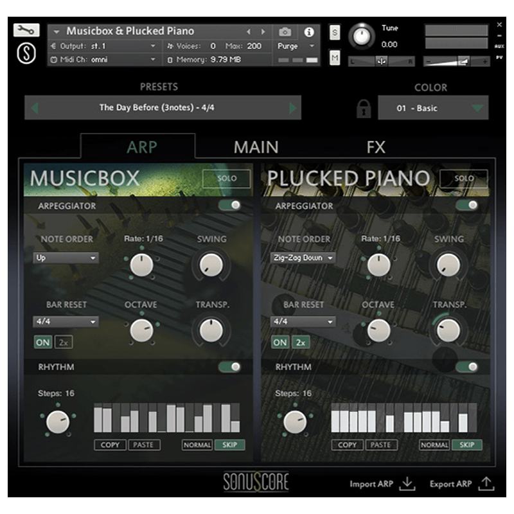Toggle the Musicbox Arpeggiator switch

230,205
